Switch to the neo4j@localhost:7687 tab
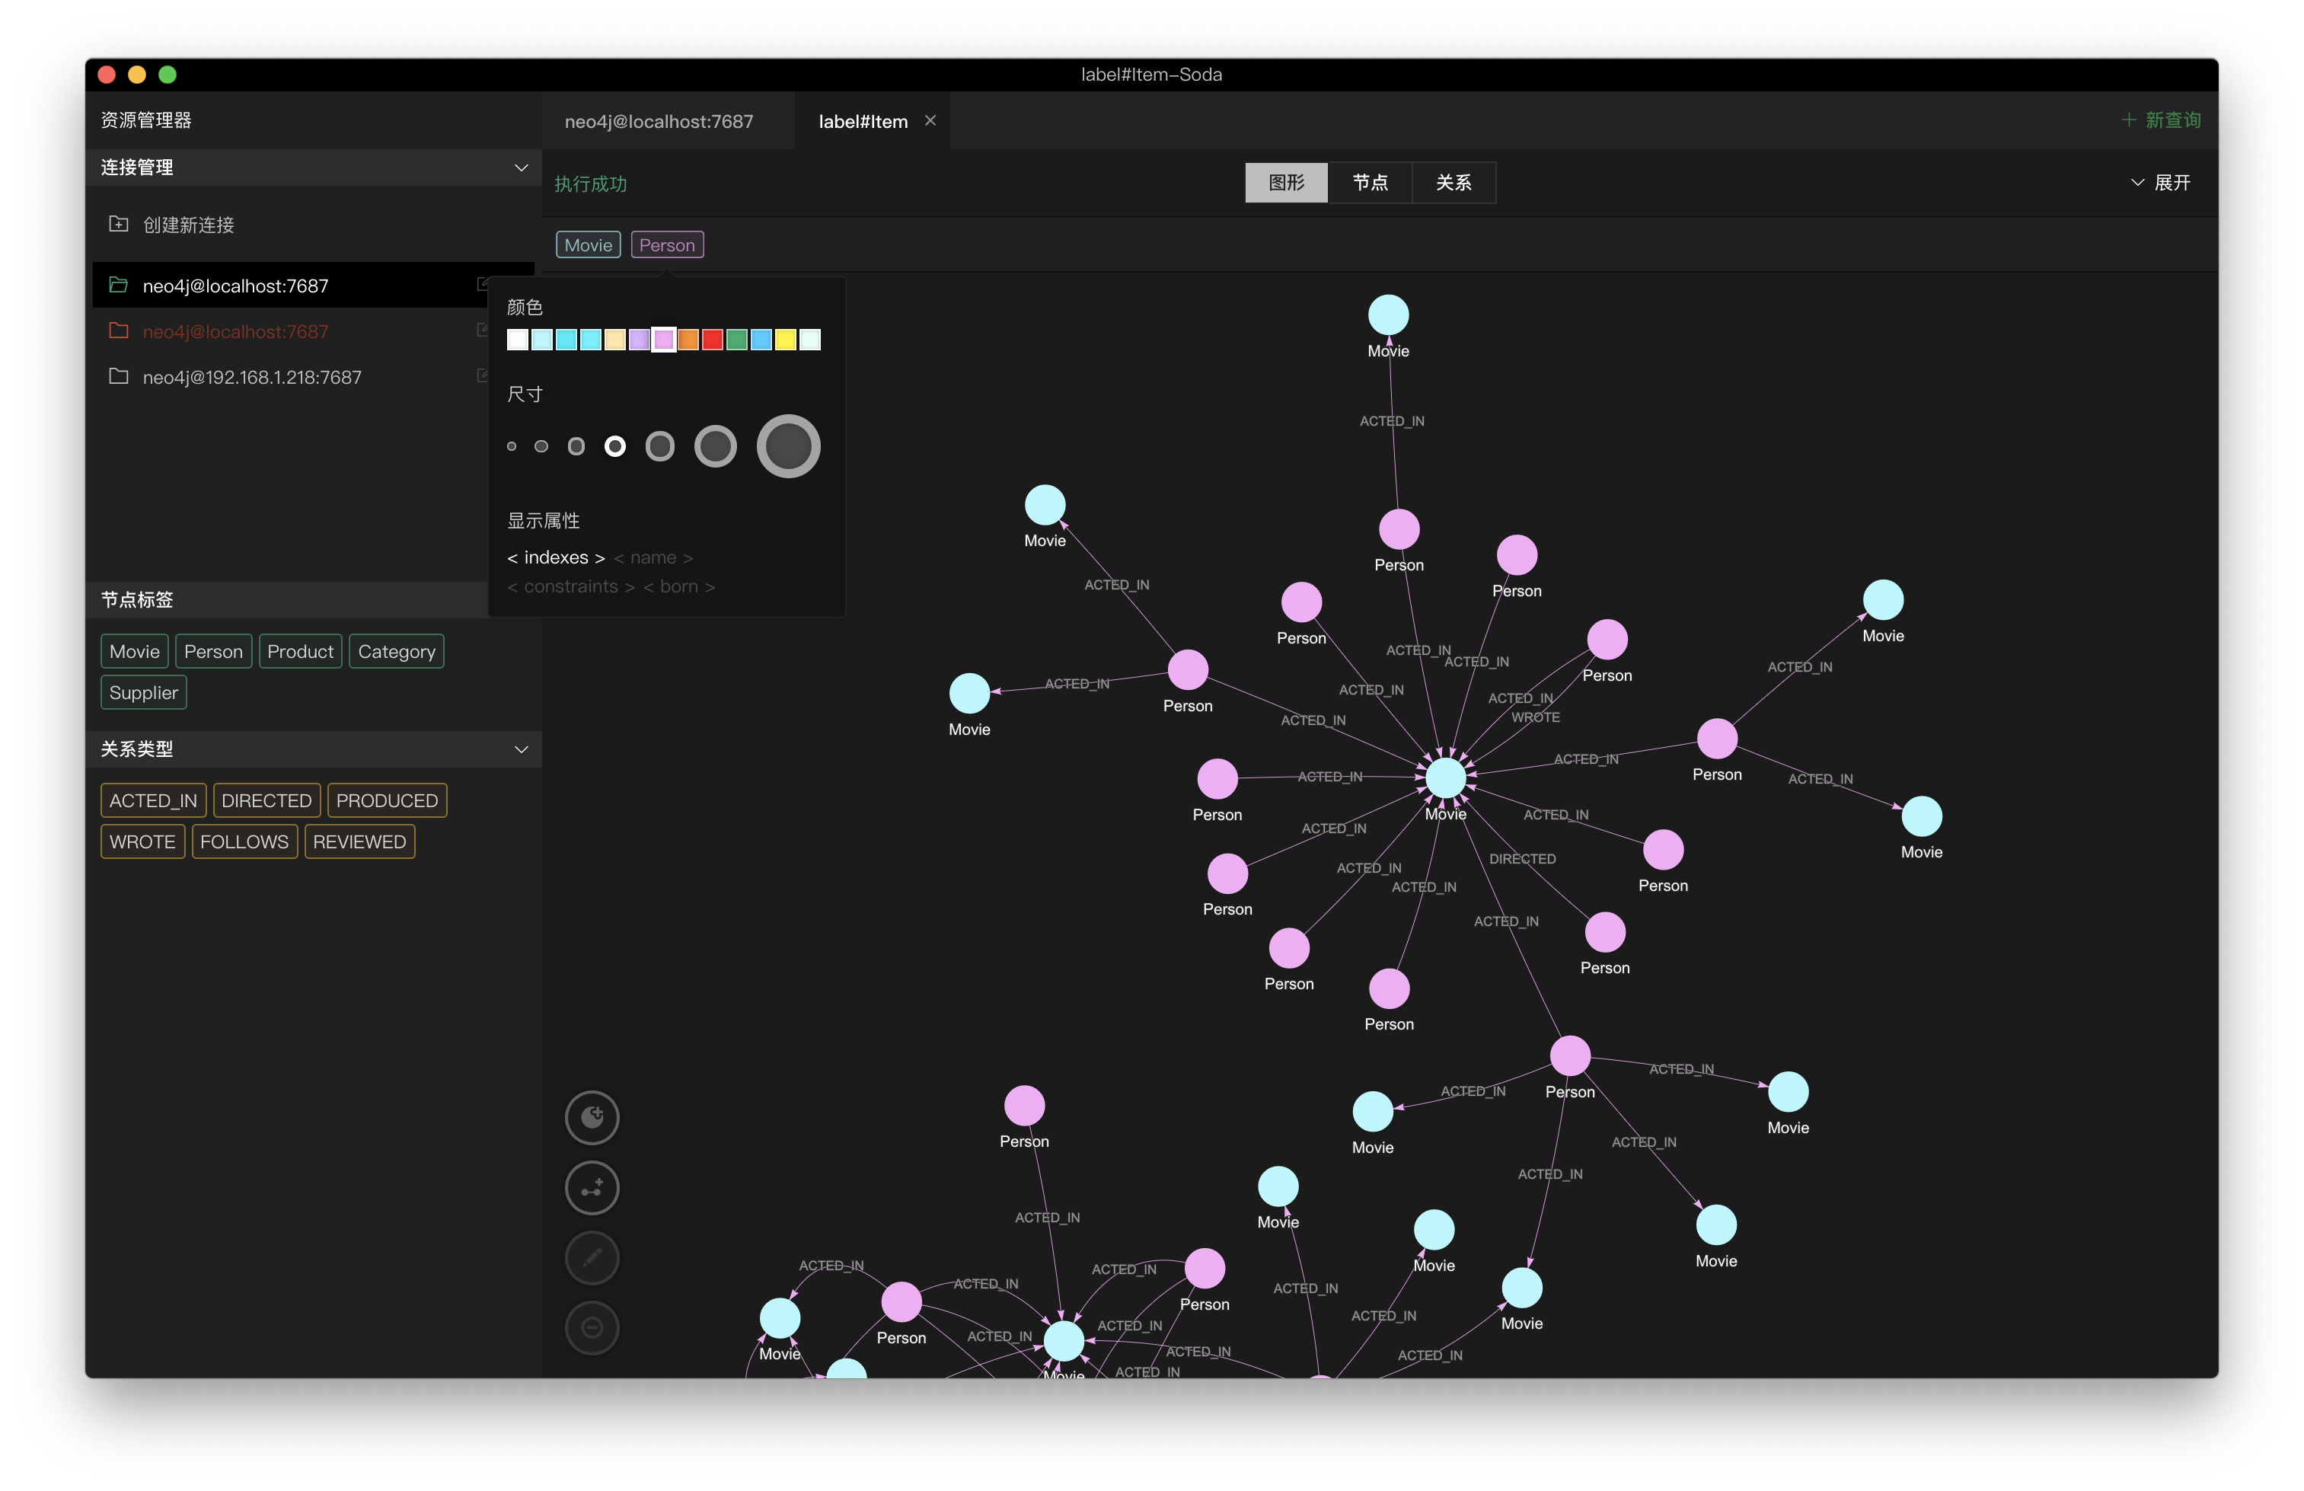This screenshot has width=2304, height=1491. [x=659, y=122]
